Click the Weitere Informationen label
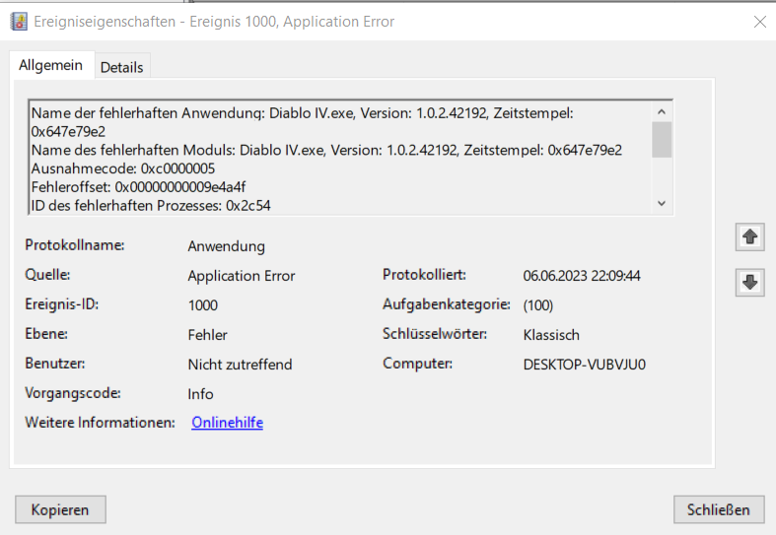Screen dimensions: 776x535 click(100, 423)
